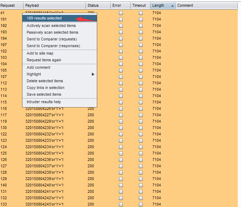Click request number 140 cell

(x=4, y=185)
